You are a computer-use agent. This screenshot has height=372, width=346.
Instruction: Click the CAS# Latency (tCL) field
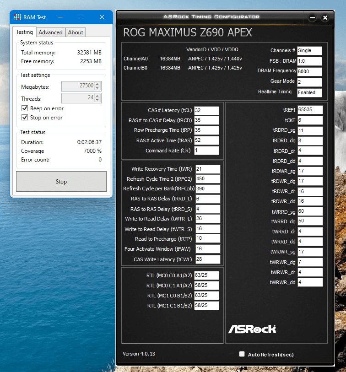coord(206,111)
